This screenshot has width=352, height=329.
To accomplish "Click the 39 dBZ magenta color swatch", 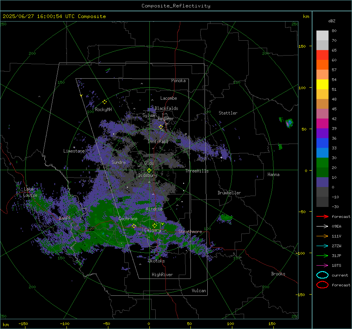I will pos(322,124).
